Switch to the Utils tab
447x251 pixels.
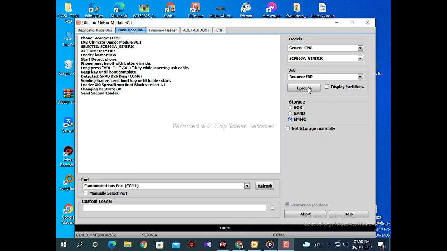[219, 30]
